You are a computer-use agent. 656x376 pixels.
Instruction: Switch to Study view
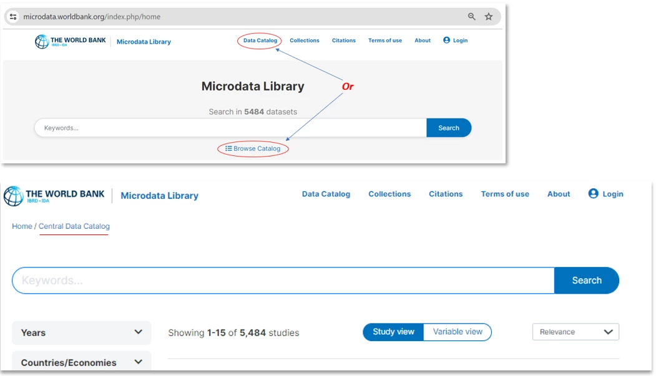point(393,332)
